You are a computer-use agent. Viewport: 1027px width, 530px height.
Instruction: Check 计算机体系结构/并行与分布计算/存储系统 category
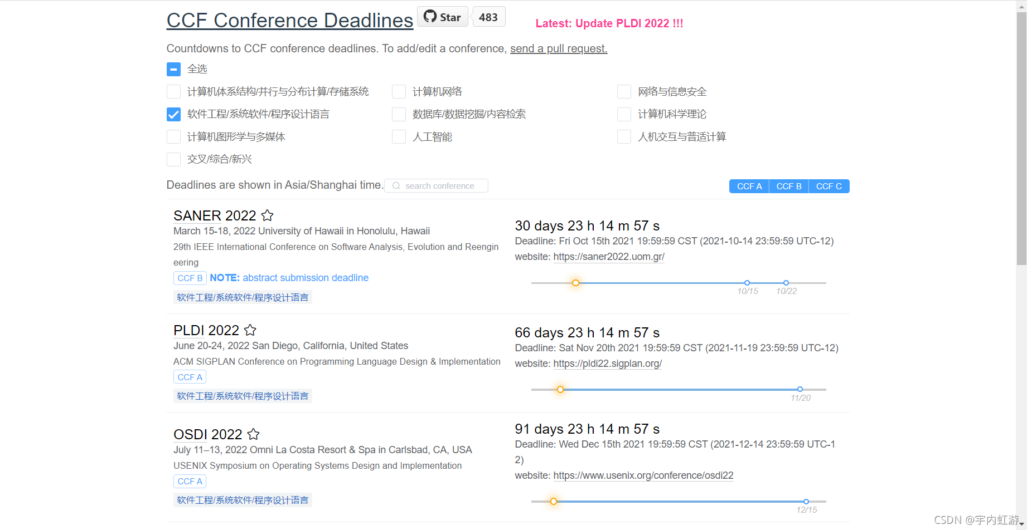(173, 91)
